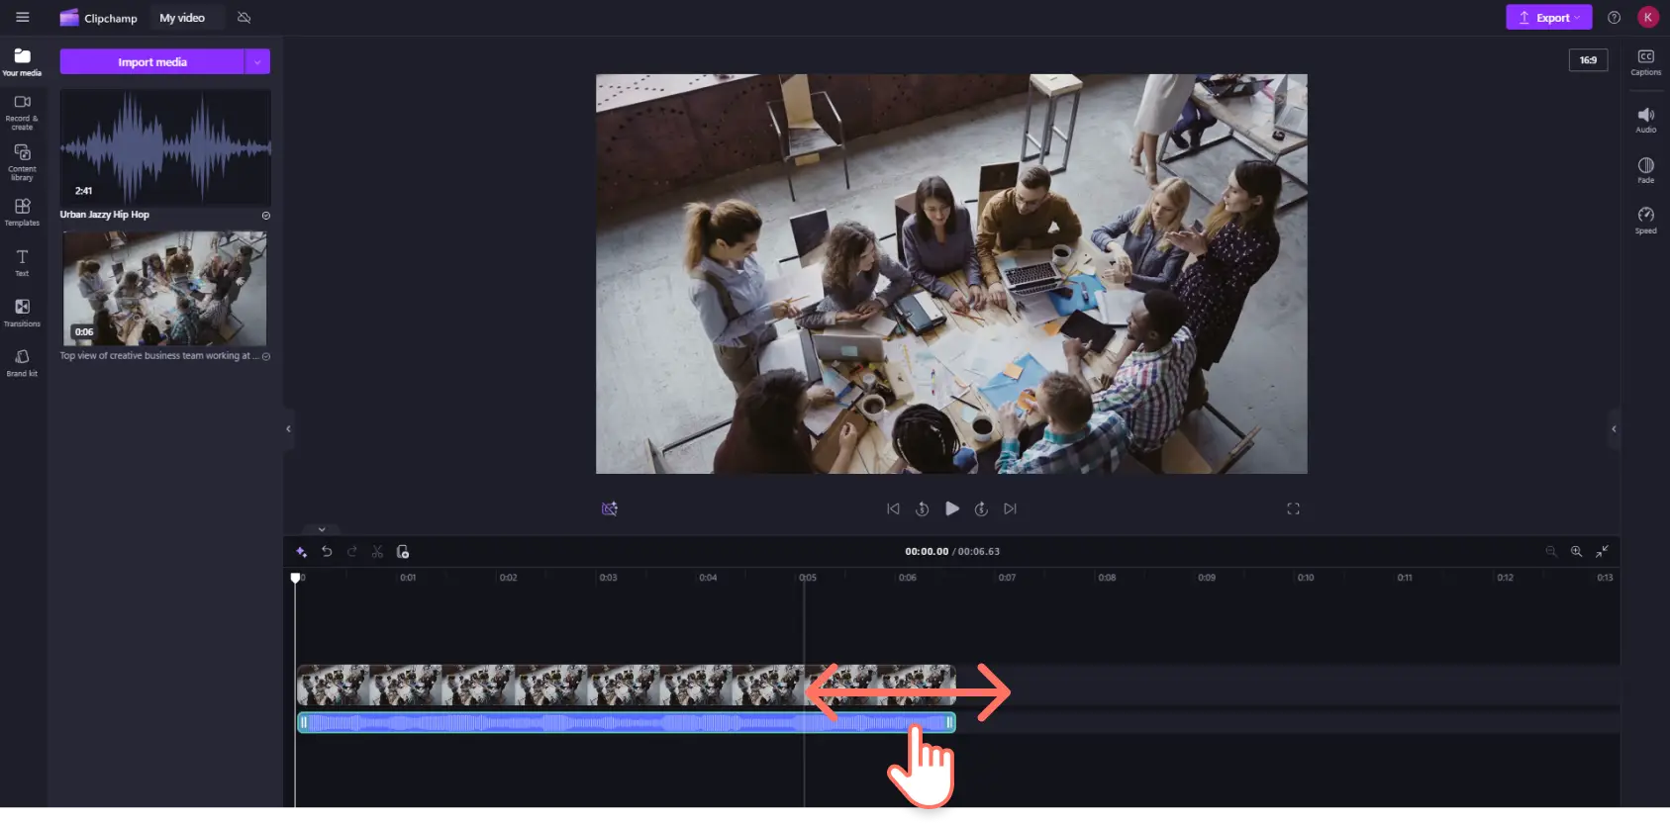Open the Captions panel
The width and height of the screenshot is (1670, 825).
[1645, 61]
